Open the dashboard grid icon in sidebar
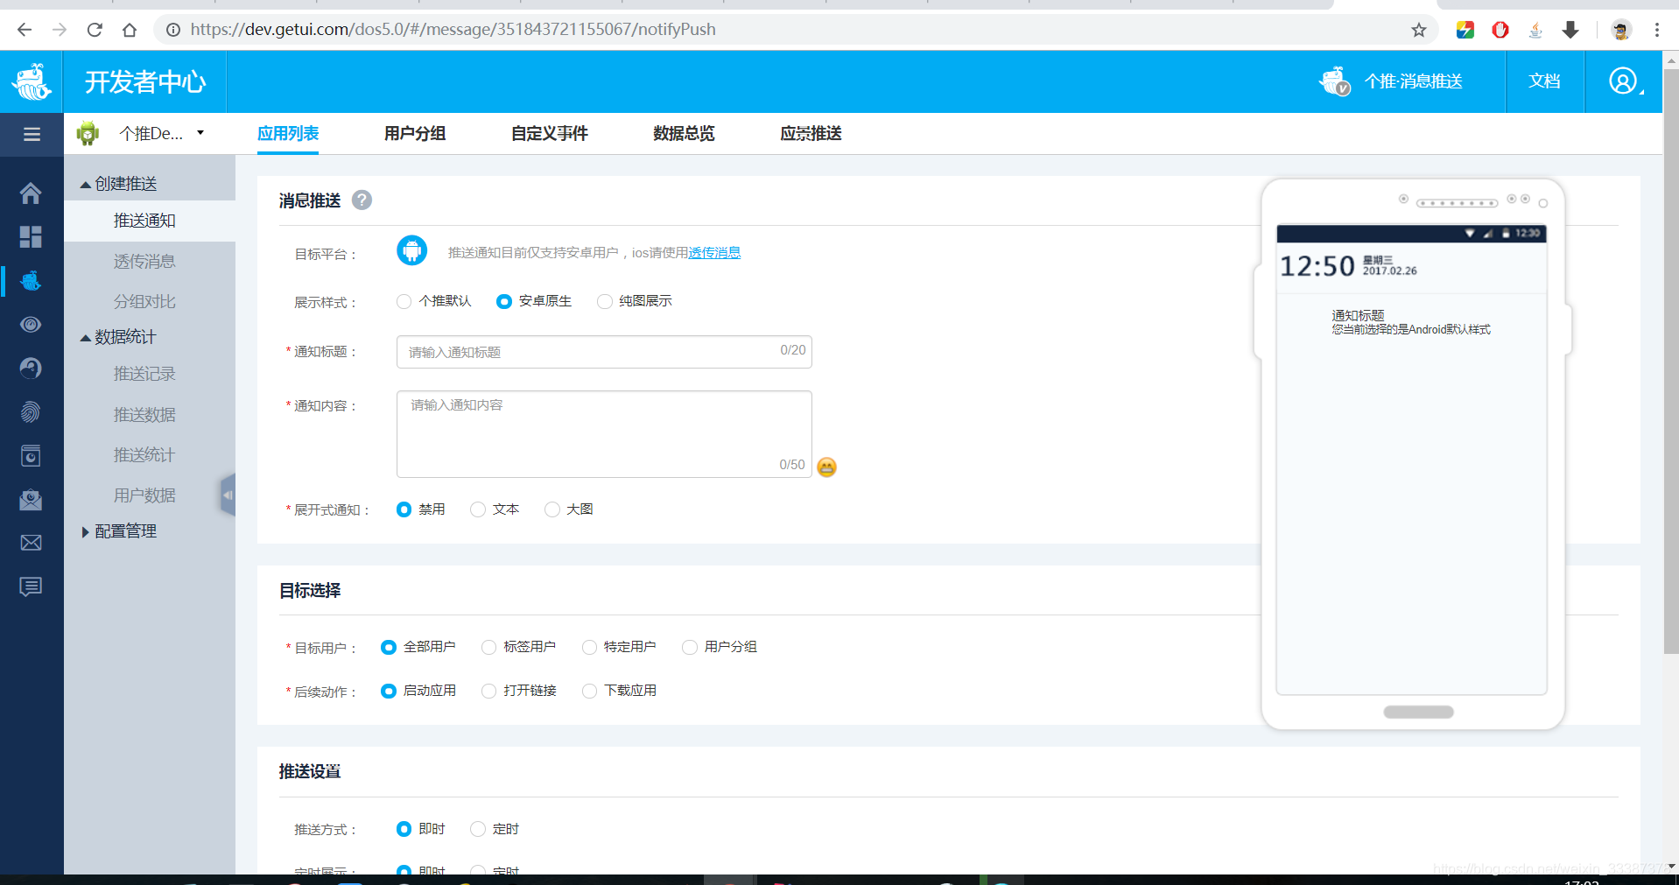Image resolution: width=1679 pixels, height=885 pixels. click(31, 236)
